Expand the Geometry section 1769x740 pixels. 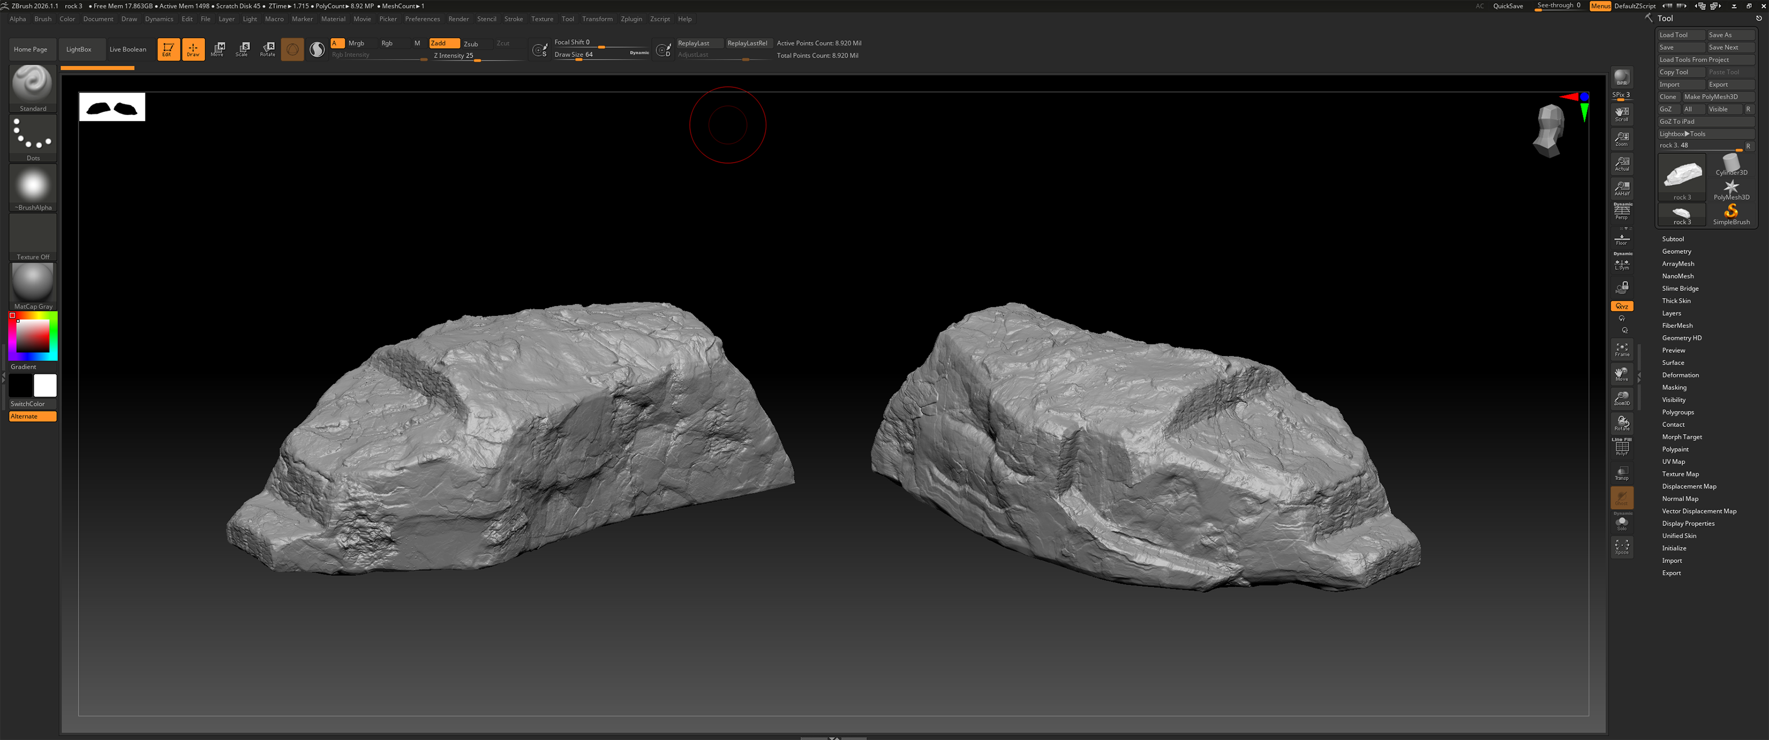click(1676, 252)
